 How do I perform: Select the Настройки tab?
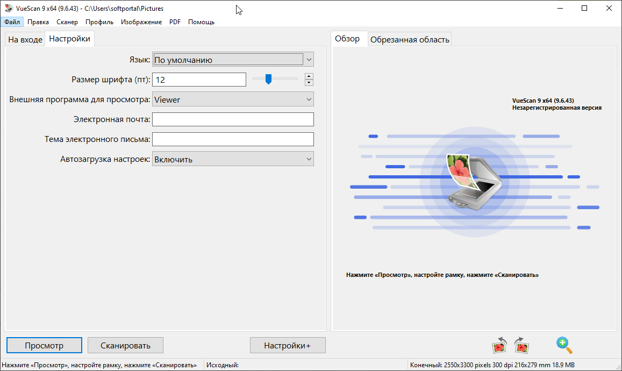pyautogui.click(x=69, y=39)
